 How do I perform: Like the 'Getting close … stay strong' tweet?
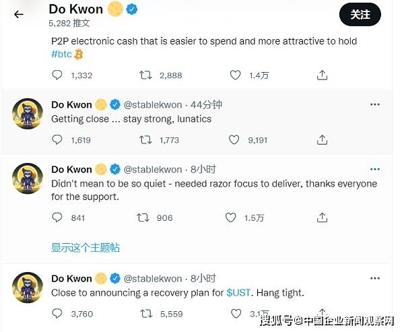tap(234, 140)
